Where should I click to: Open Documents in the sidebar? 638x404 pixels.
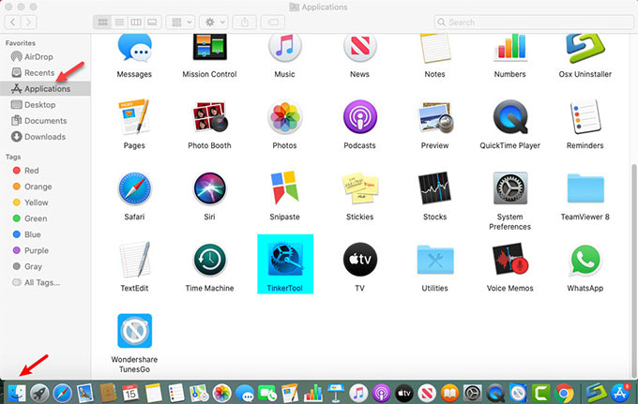(x=45, y=121)
